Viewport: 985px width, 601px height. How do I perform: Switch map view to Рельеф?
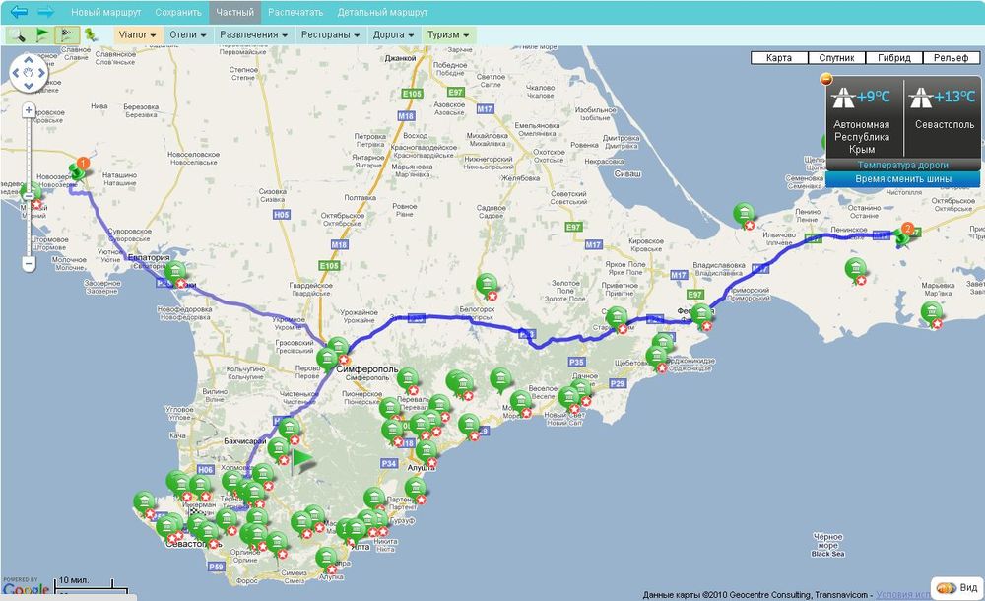click(x=951, y=58)
